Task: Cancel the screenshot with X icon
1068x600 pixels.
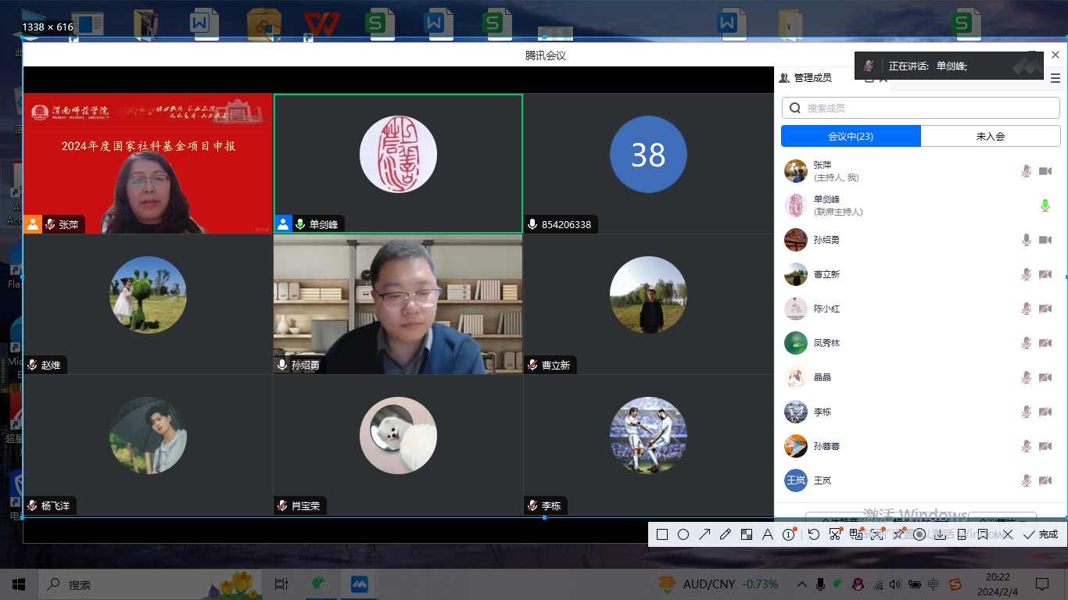Action: [1008, 534]
